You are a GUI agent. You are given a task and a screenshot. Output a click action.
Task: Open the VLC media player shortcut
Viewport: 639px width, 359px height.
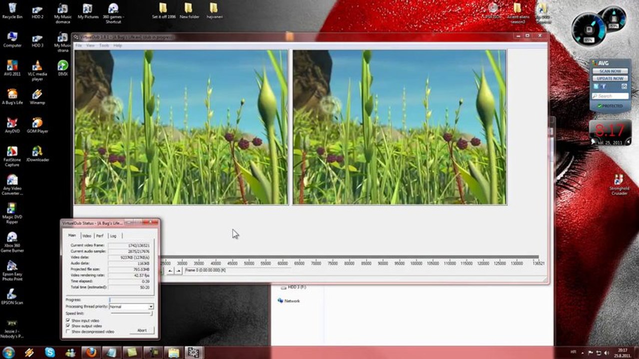click(x=37, y=70)
